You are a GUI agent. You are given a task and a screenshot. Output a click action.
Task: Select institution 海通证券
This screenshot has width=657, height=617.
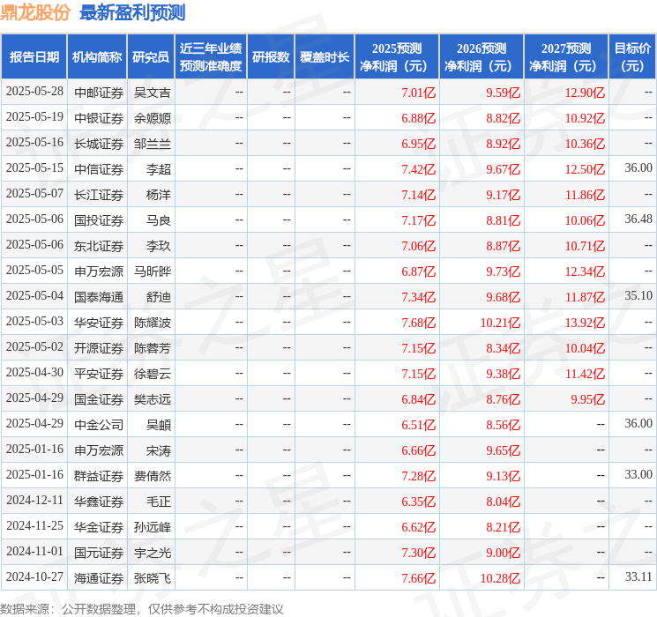pyautogui.click(x=99, y=578)
